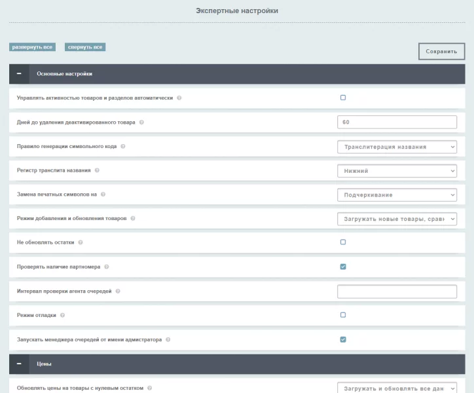
Task: Click 'развернуть все' button
Action: click(32, 47)
